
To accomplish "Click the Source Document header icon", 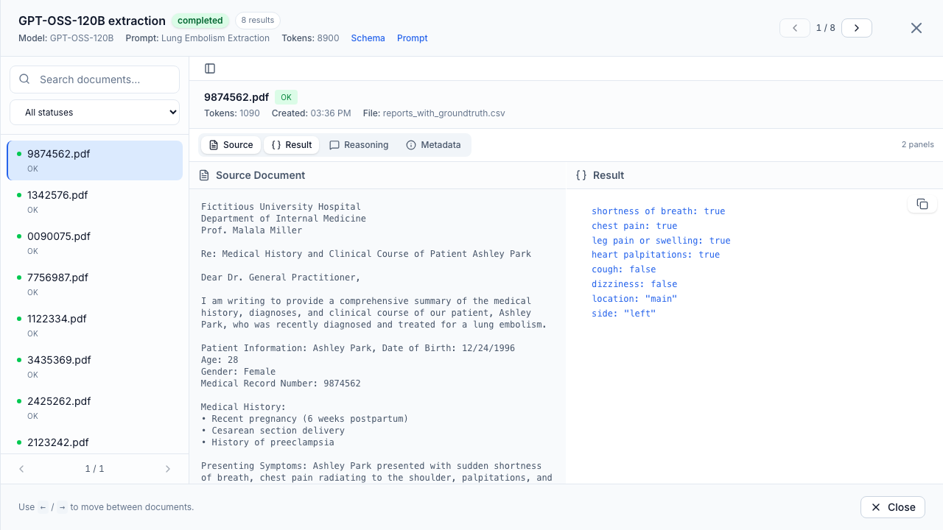I will point(205,175).
